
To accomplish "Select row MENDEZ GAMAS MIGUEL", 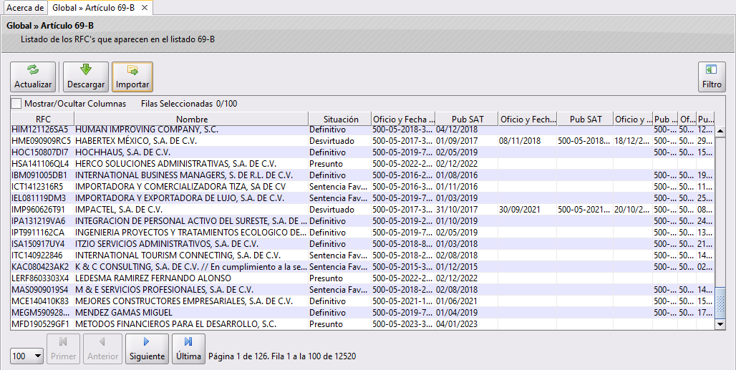I will 362,313.
